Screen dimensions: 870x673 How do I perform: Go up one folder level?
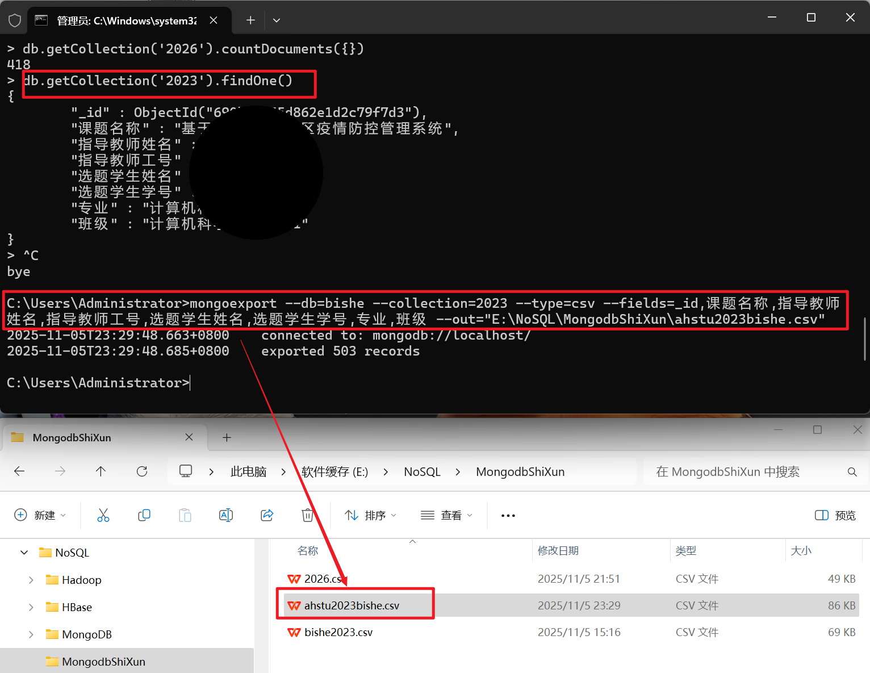point(101,471)
